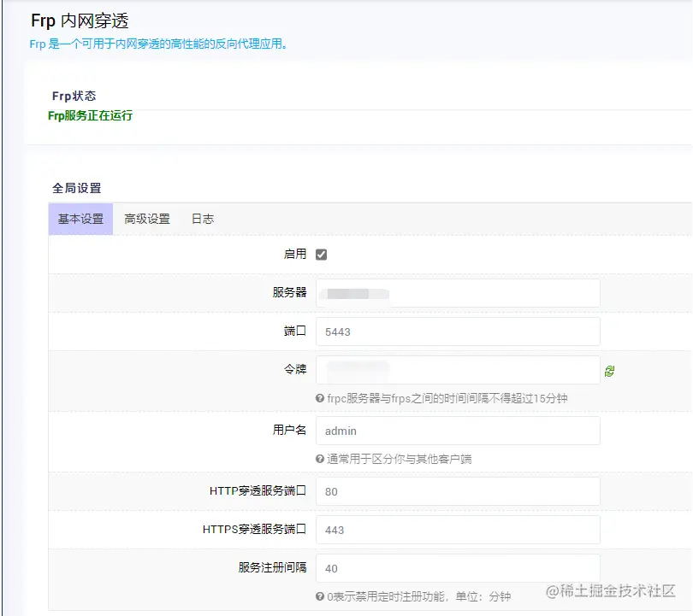Click the help icon beside 0表示禁用 hint
693x616 pixels.
pyautogui.click(x=320, y=596)
